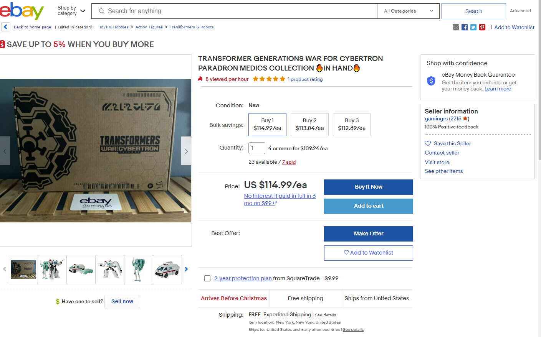Click the Quantity input field
This screenshot has height=337, width=541.
(256, 148)
